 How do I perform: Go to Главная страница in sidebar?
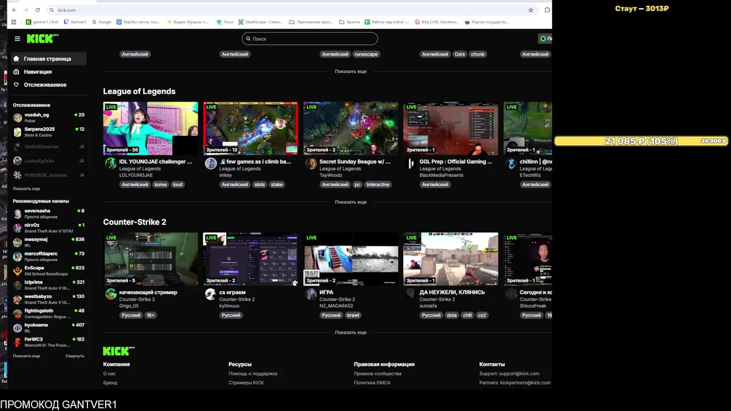click(x=49, y=59)
